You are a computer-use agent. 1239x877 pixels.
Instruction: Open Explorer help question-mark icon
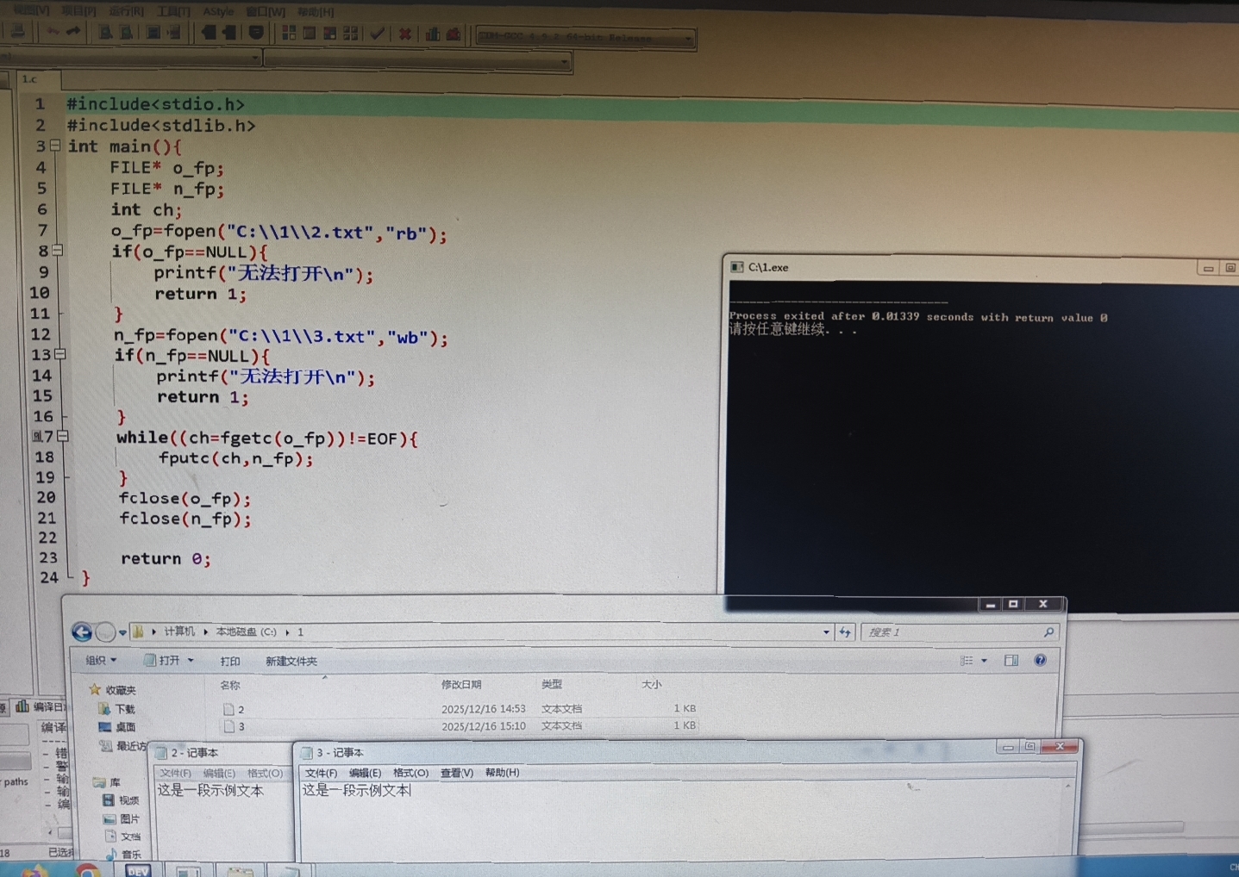click(x=1041, y=661)
